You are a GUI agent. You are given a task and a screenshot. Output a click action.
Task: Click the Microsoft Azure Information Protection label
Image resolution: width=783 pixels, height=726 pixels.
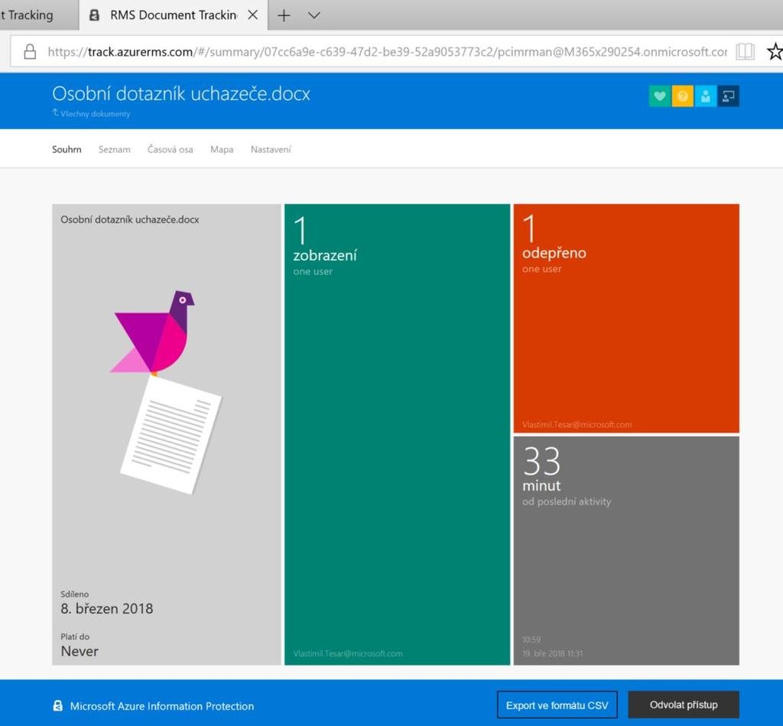[162, 706]
